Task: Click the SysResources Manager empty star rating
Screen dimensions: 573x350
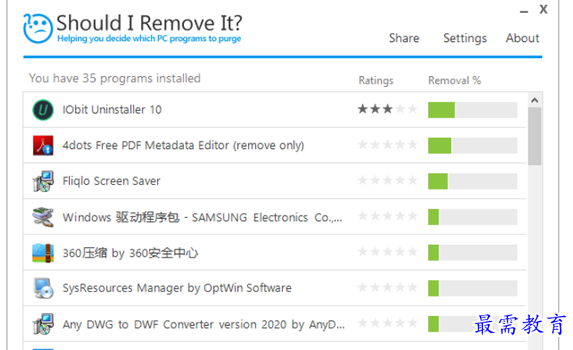Action: pos(387,288)
